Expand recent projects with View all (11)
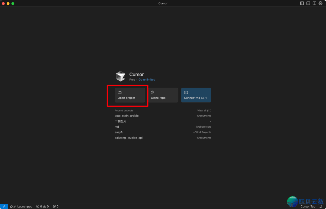 pos(204,111)
